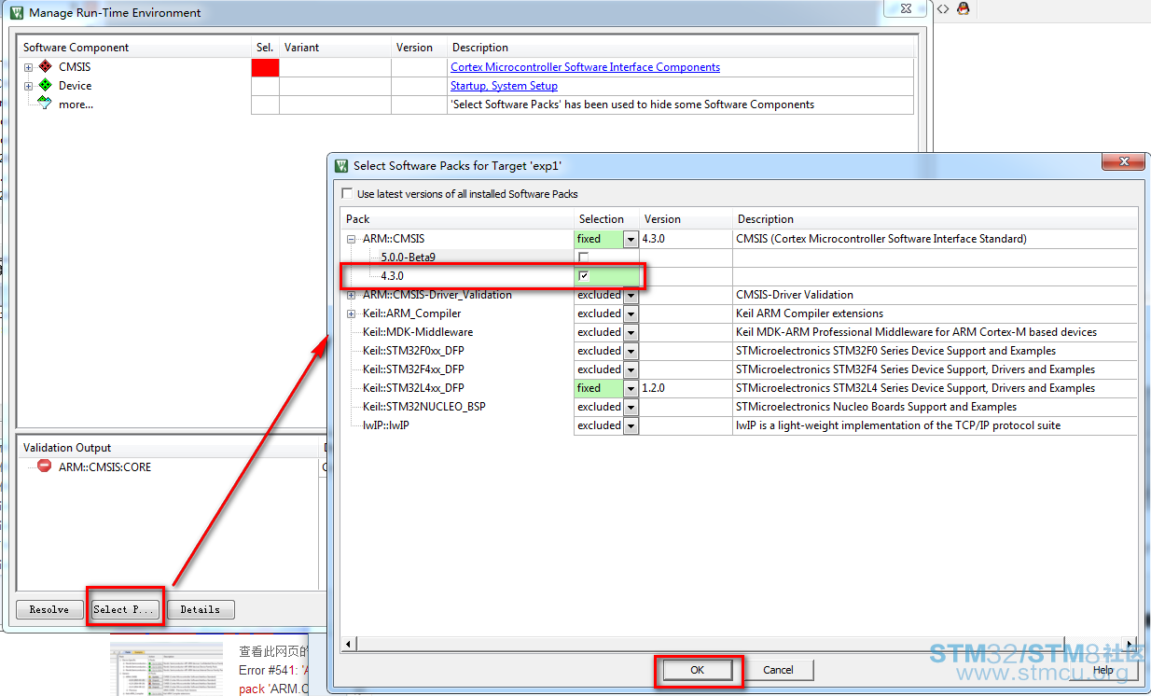Viewport: 1151px width, 696px height.
Task: Collapse the ARM::CMSIS pack node
Action: click(352, 239)
